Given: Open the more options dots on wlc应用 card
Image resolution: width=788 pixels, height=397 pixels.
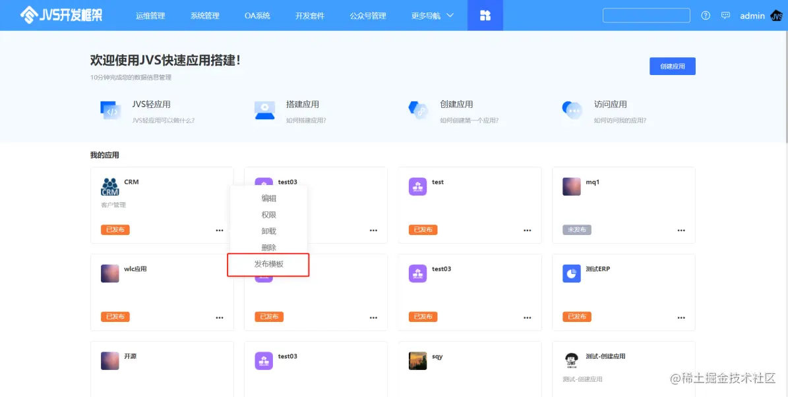Looking at the screenshot, I should (x=220, y=318).
